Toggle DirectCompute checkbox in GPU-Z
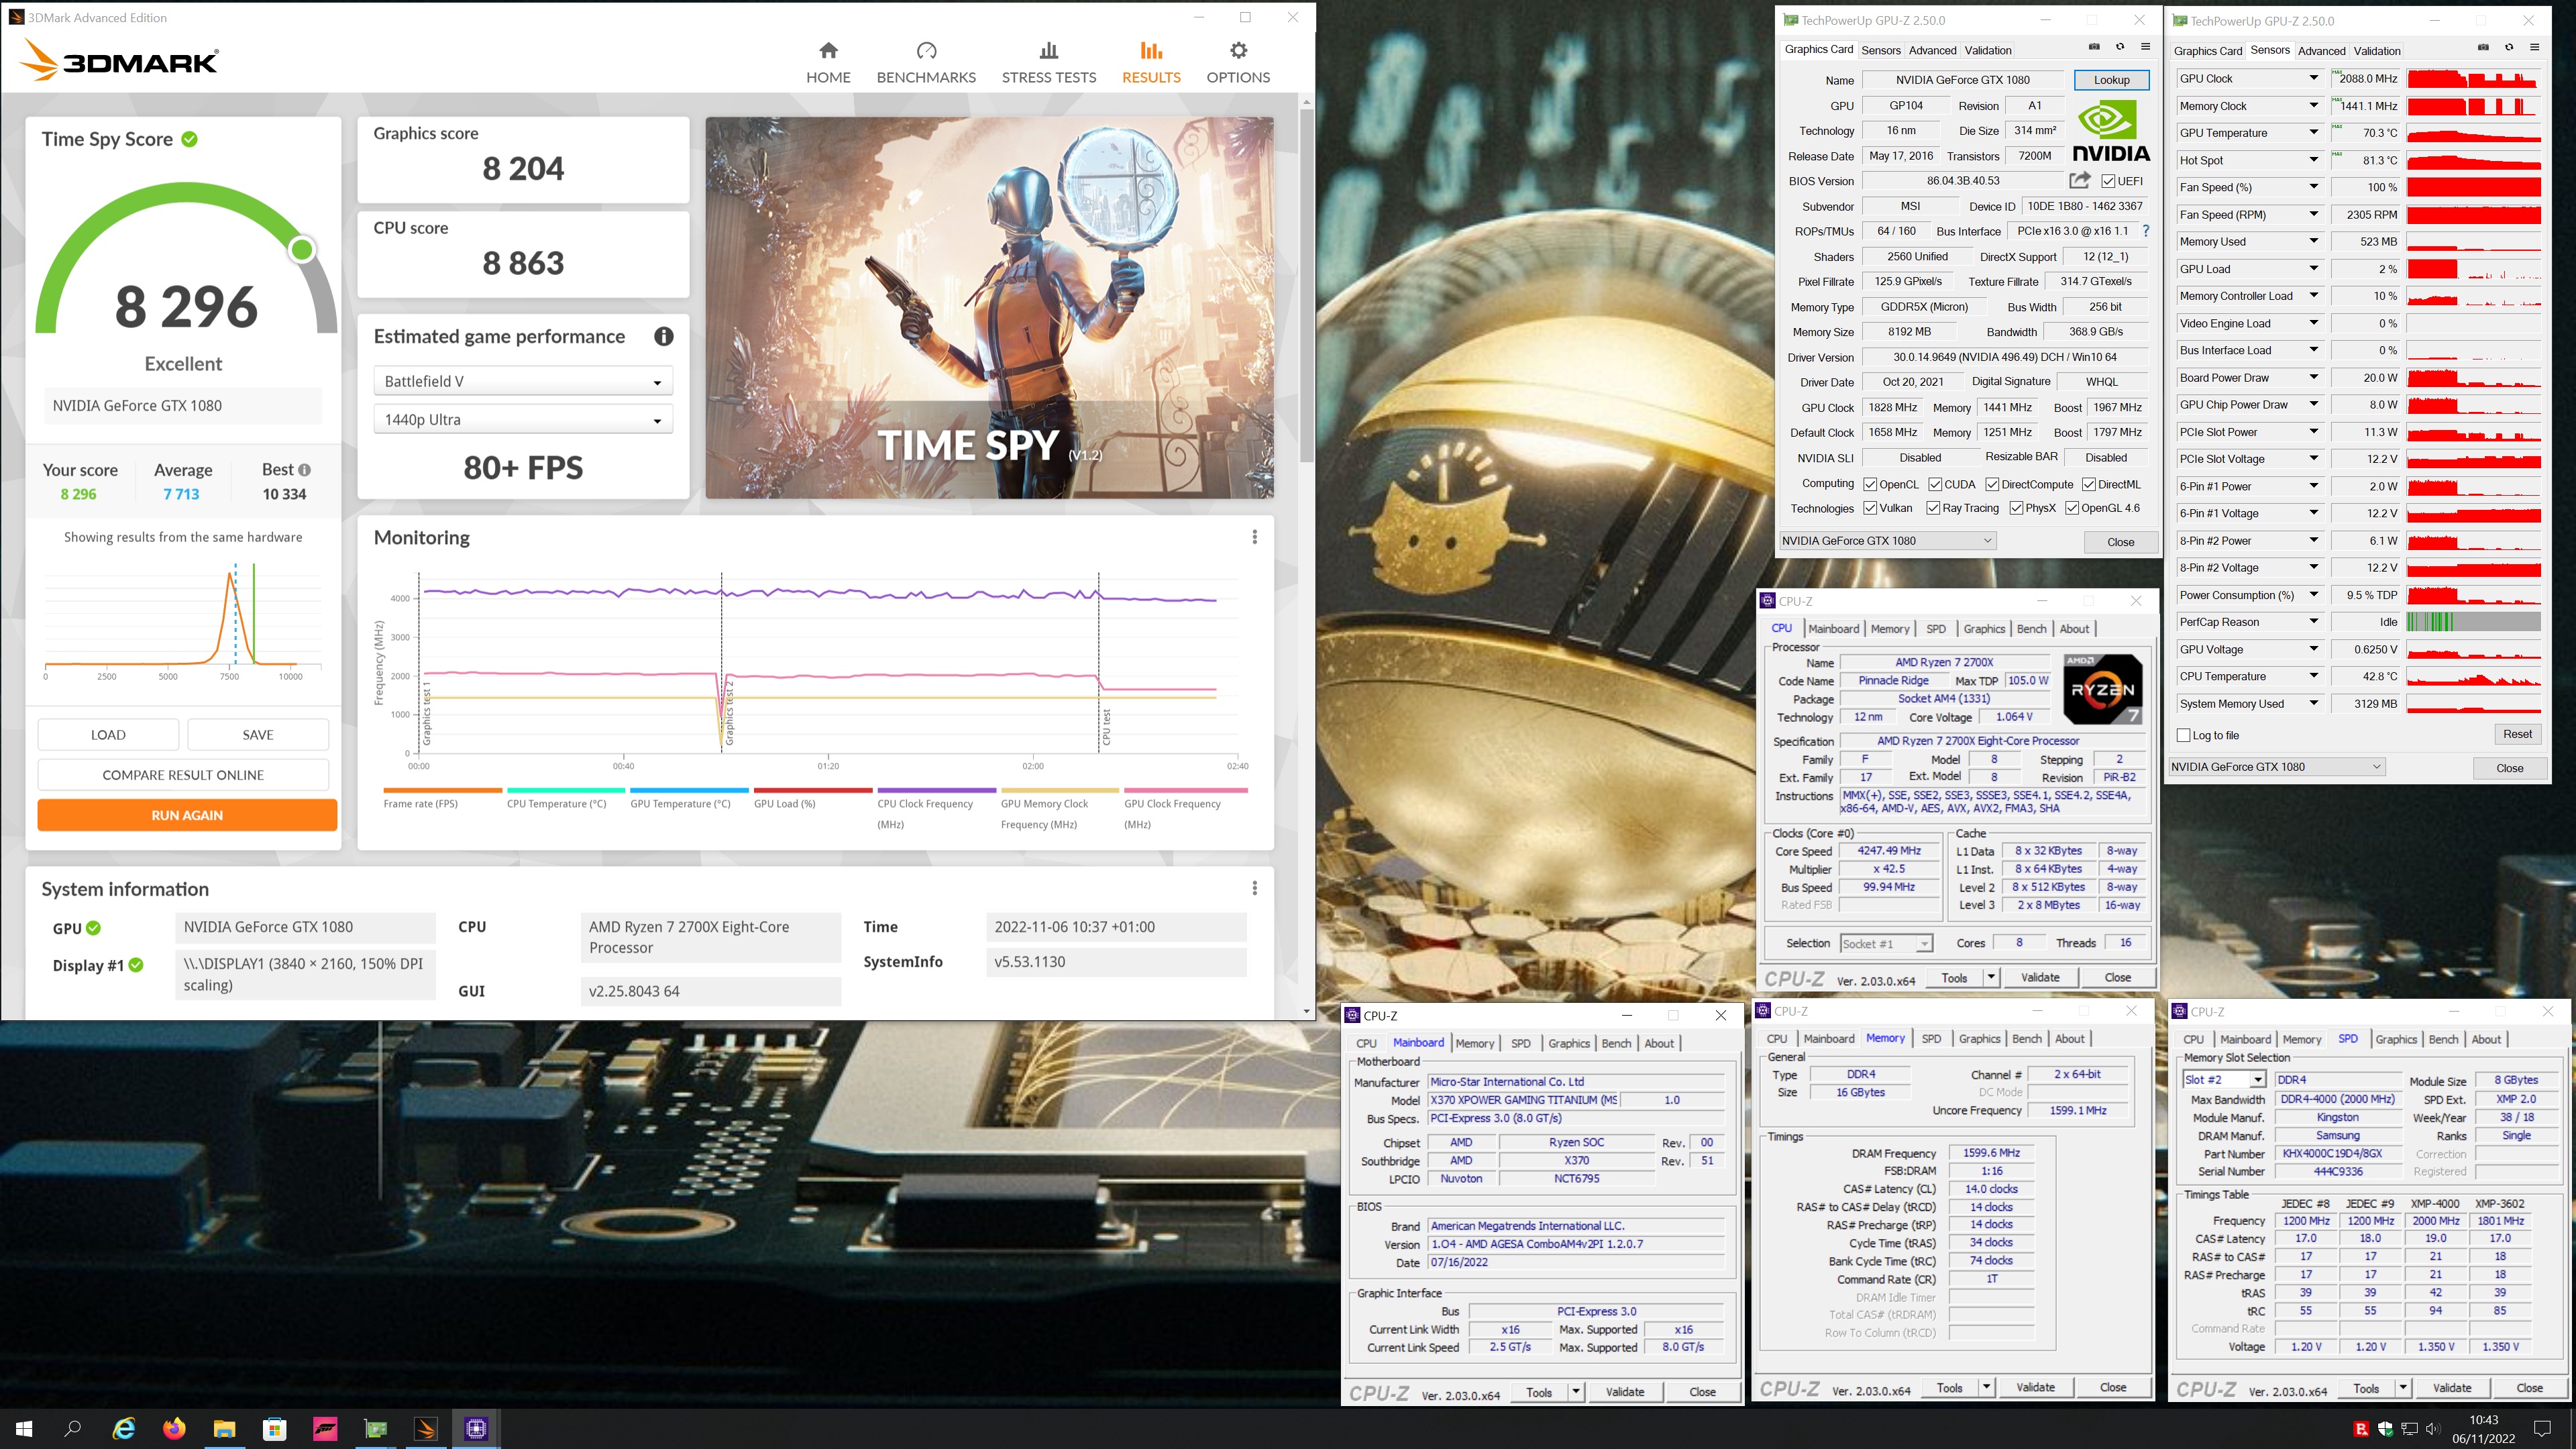The width and height of the screenshot is (2576, 1449). [1992, 484]
